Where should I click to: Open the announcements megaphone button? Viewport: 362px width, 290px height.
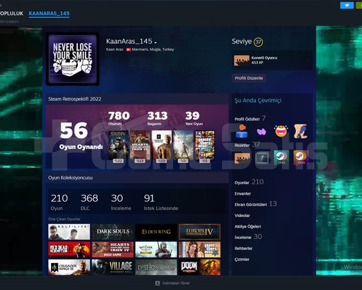(347, 6)
